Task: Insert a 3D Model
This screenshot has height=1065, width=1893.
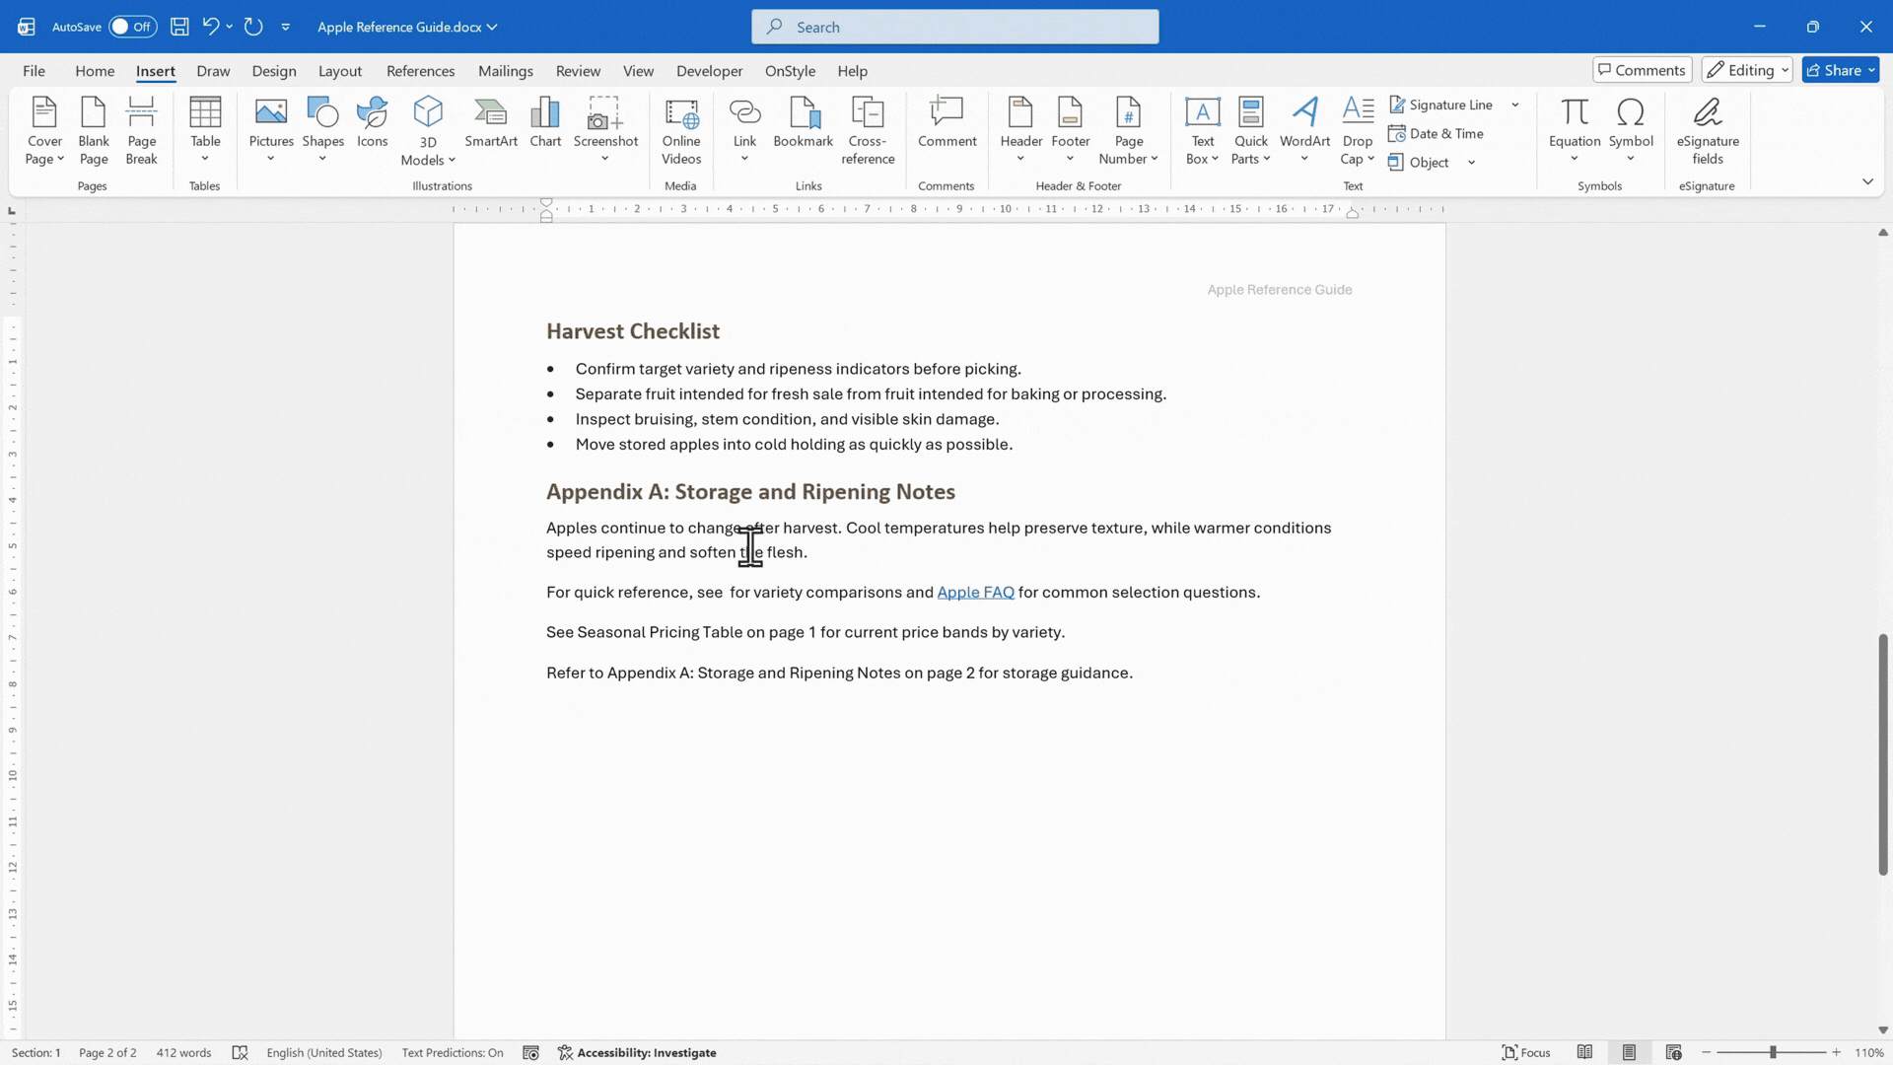Action: [428, 130]
